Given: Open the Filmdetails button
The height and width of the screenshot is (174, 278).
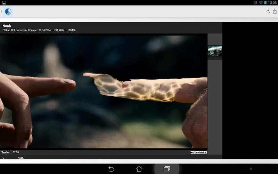Looking at the screenshot, I should [198, 152].
